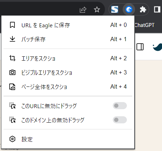The image size is (162, 151).
Task: Choose URL を Eagle に保存 from the menu
Action: (68, 25)
